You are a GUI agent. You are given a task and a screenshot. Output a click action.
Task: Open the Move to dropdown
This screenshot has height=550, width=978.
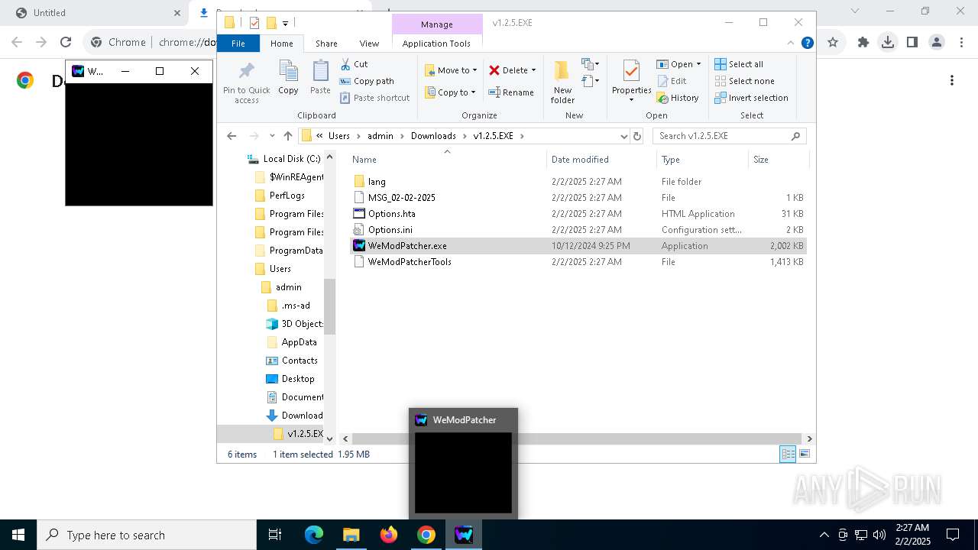(451, 70)
